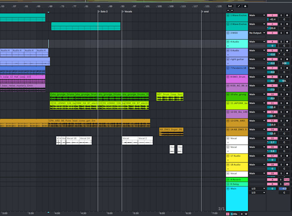Open top 1/2 output dropdown on Main track

tap(257, 188)
